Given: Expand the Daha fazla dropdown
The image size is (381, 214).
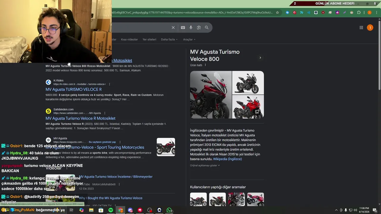Looking at the screenshot, I should click(169, 40).
